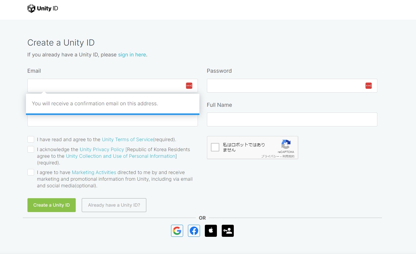This screenshot has height=254, width=416.
Task: Enable the optional Marketing Activities checkbox
Action: tap(31, 172)
